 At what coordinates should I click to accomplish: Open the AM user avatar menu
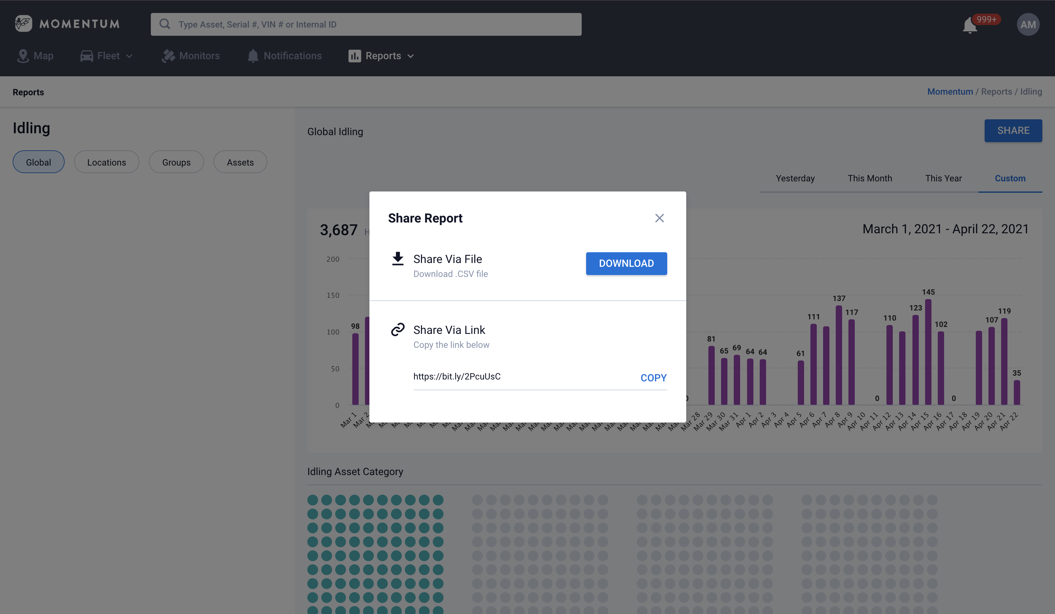pyautogui.click(x=1028, y=25)
